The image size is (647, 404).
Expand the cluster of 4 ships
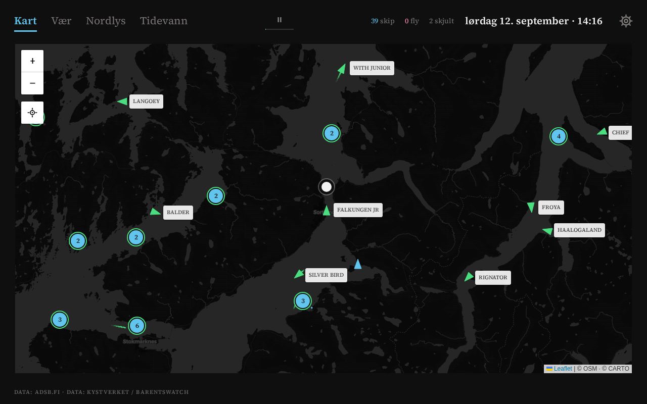pyautogui.click(x=559, y=136)
